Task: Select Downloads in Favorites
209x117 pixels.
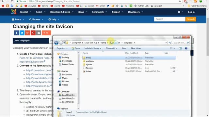Action: [65, 61]
